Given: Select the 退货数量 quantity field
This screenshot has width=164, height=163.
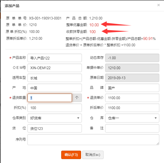Looking at the screenshot, I should (50, 98).
